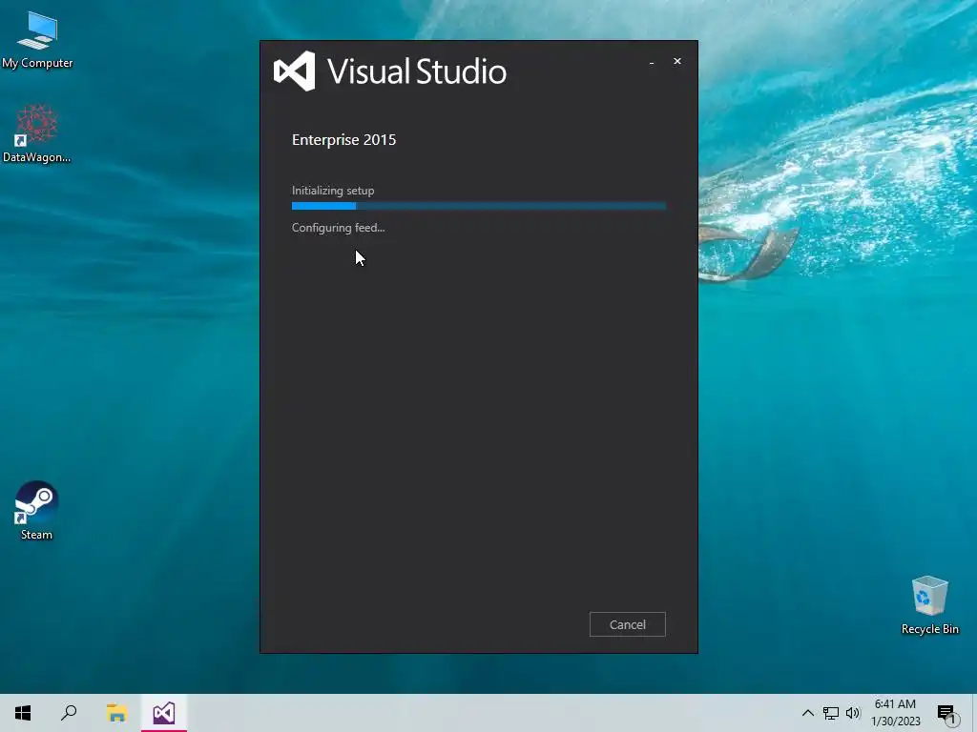
Task: Open volume control tray icon
Action: pos(853,713)
